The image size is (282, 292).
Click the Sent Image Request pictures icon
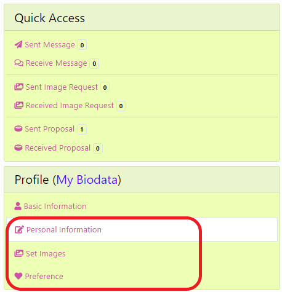18,87
